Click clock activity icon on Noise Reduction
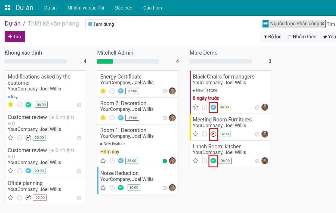 112,187
